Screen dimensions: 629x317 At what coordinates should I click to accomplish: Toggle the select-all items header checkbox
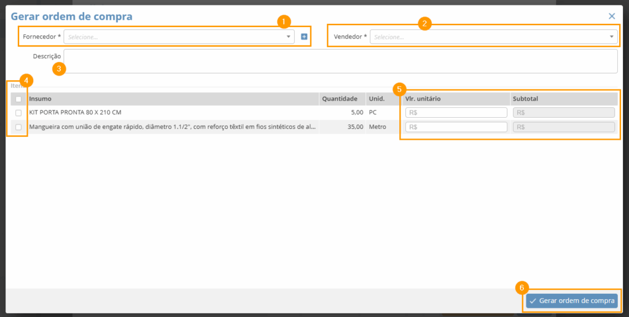point(18,99)
